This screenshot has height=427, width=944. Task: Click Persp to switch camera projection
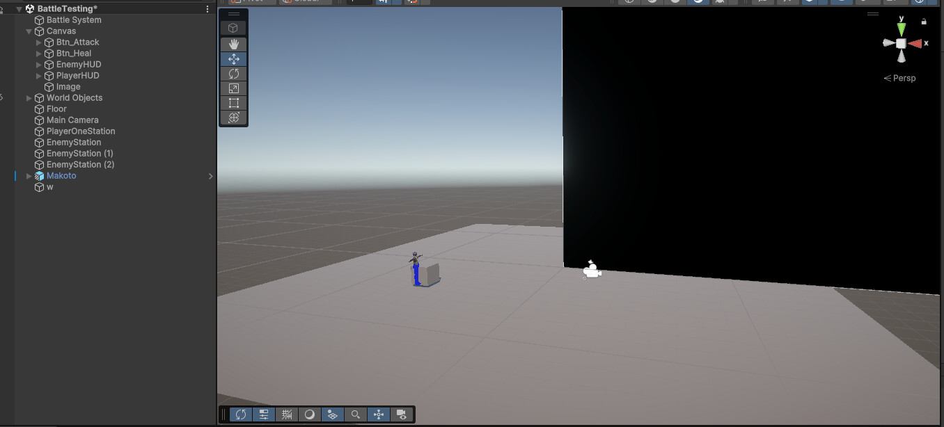(899, 78)
